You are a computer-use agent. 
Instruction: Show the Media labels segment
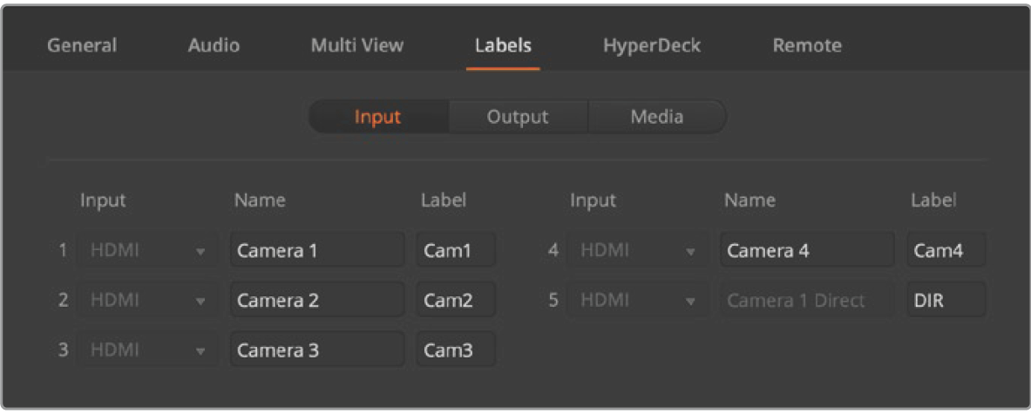[x=656, y=117]
